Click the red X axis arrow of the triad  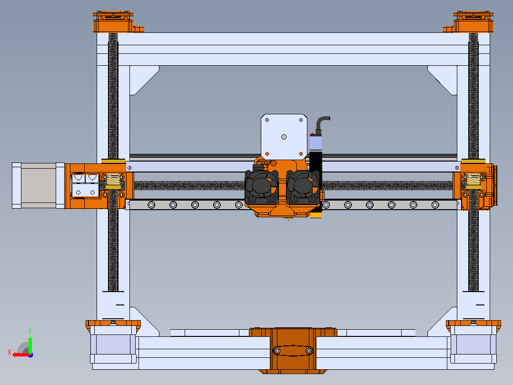tap(21, 355)
